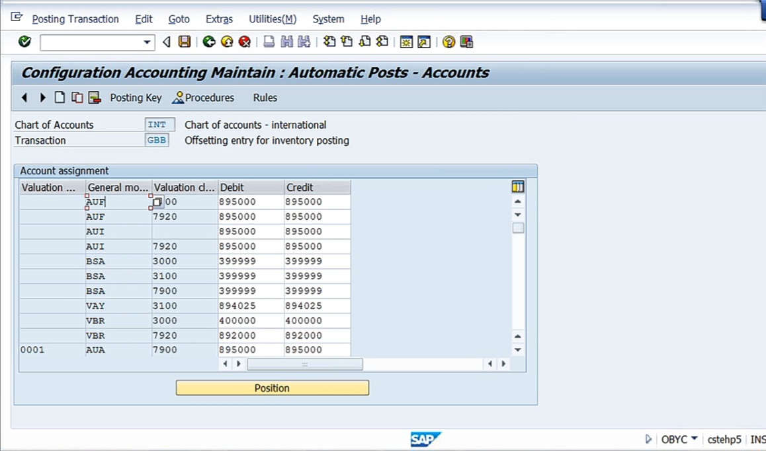Click the horizontal scroll right arrow at far right
This screenshot has width=766, height=451.
[x=503, y=364]
